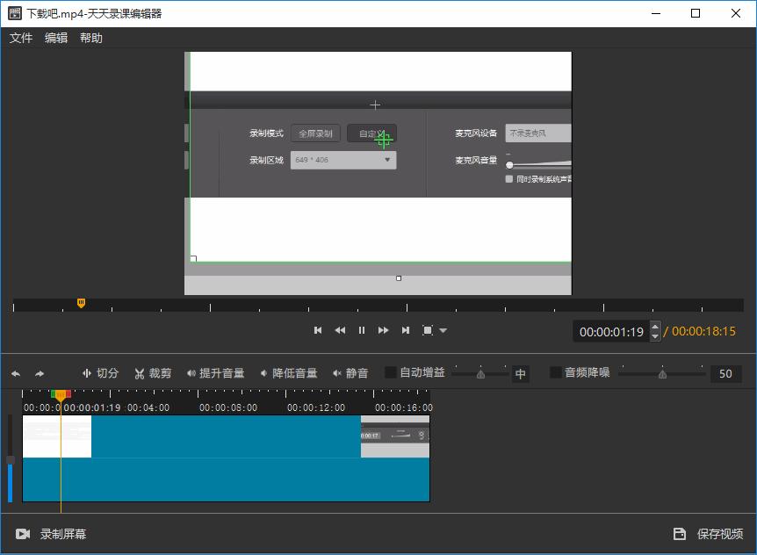
Task: Enable the 自动增益 checkbox
Action: pyautogui.click(x=391, y=372)
